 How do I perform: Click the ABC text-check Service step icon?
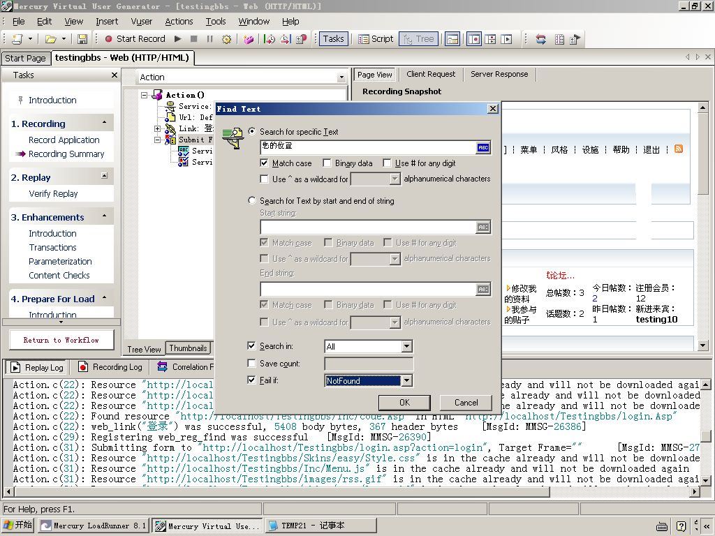click(x=184, y=151)
